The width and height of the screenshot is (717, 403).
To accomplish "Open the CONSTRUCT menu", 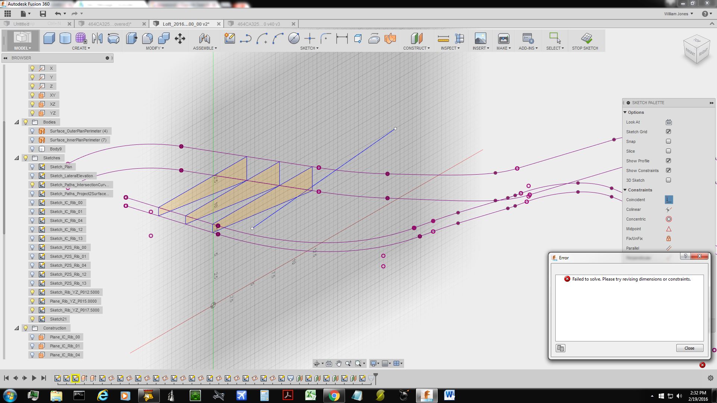I will pos(416,48).
